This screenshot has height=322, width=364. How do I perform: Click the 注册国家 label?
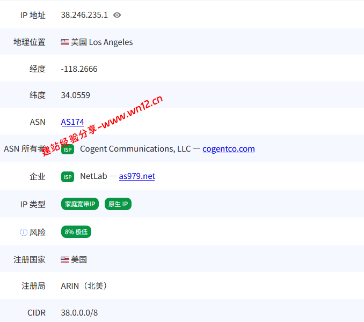pyautogui.click(x=29, y=260)
